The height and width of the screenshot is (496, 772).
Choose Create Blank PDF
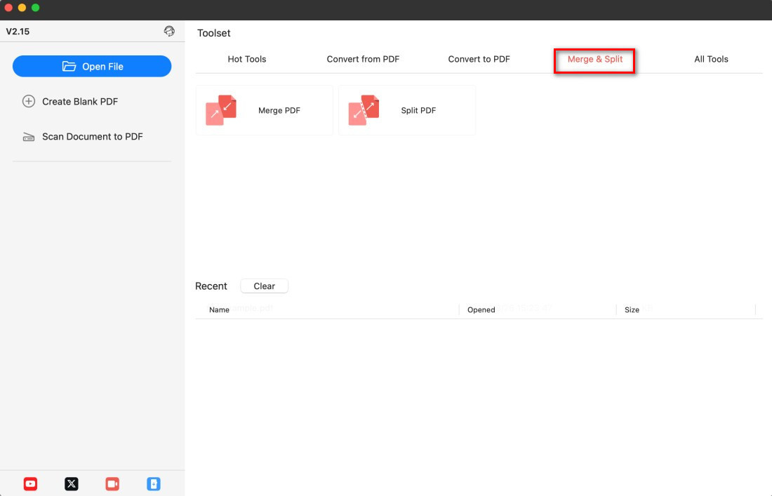(79, 102)
